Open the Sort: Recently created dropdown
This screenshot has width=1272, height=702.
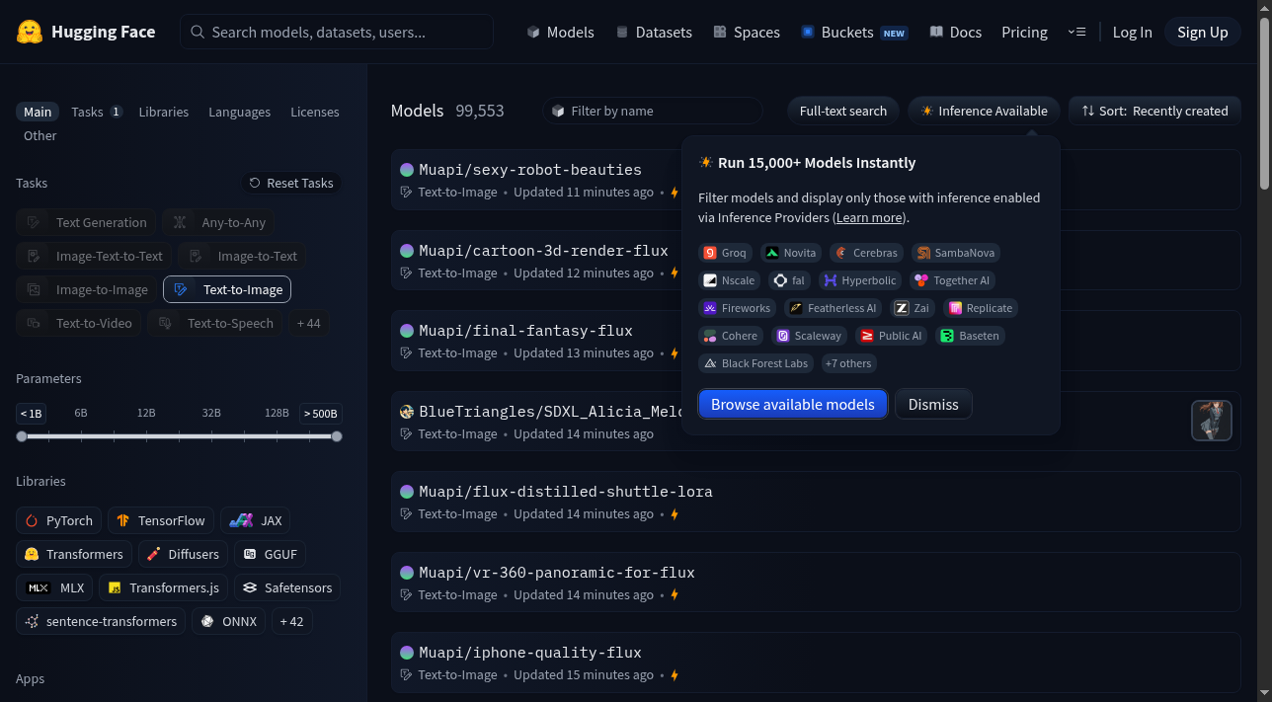1154,111
